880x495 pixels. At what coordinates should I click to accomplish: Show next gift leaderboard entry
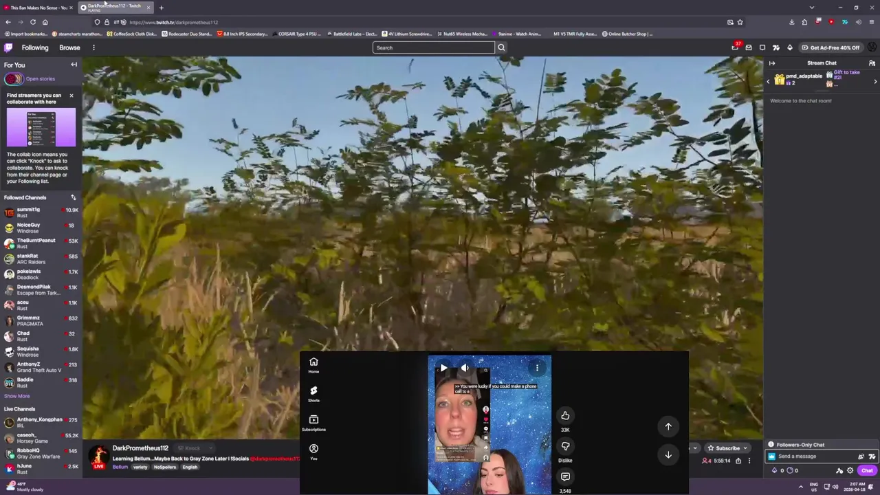pyautogui.click(x=875, y=81)
